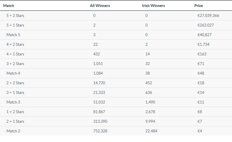232x142 pixels.
Task: Click the 1,084 winners count for Match 4
Action: click(x=98, y=73)
